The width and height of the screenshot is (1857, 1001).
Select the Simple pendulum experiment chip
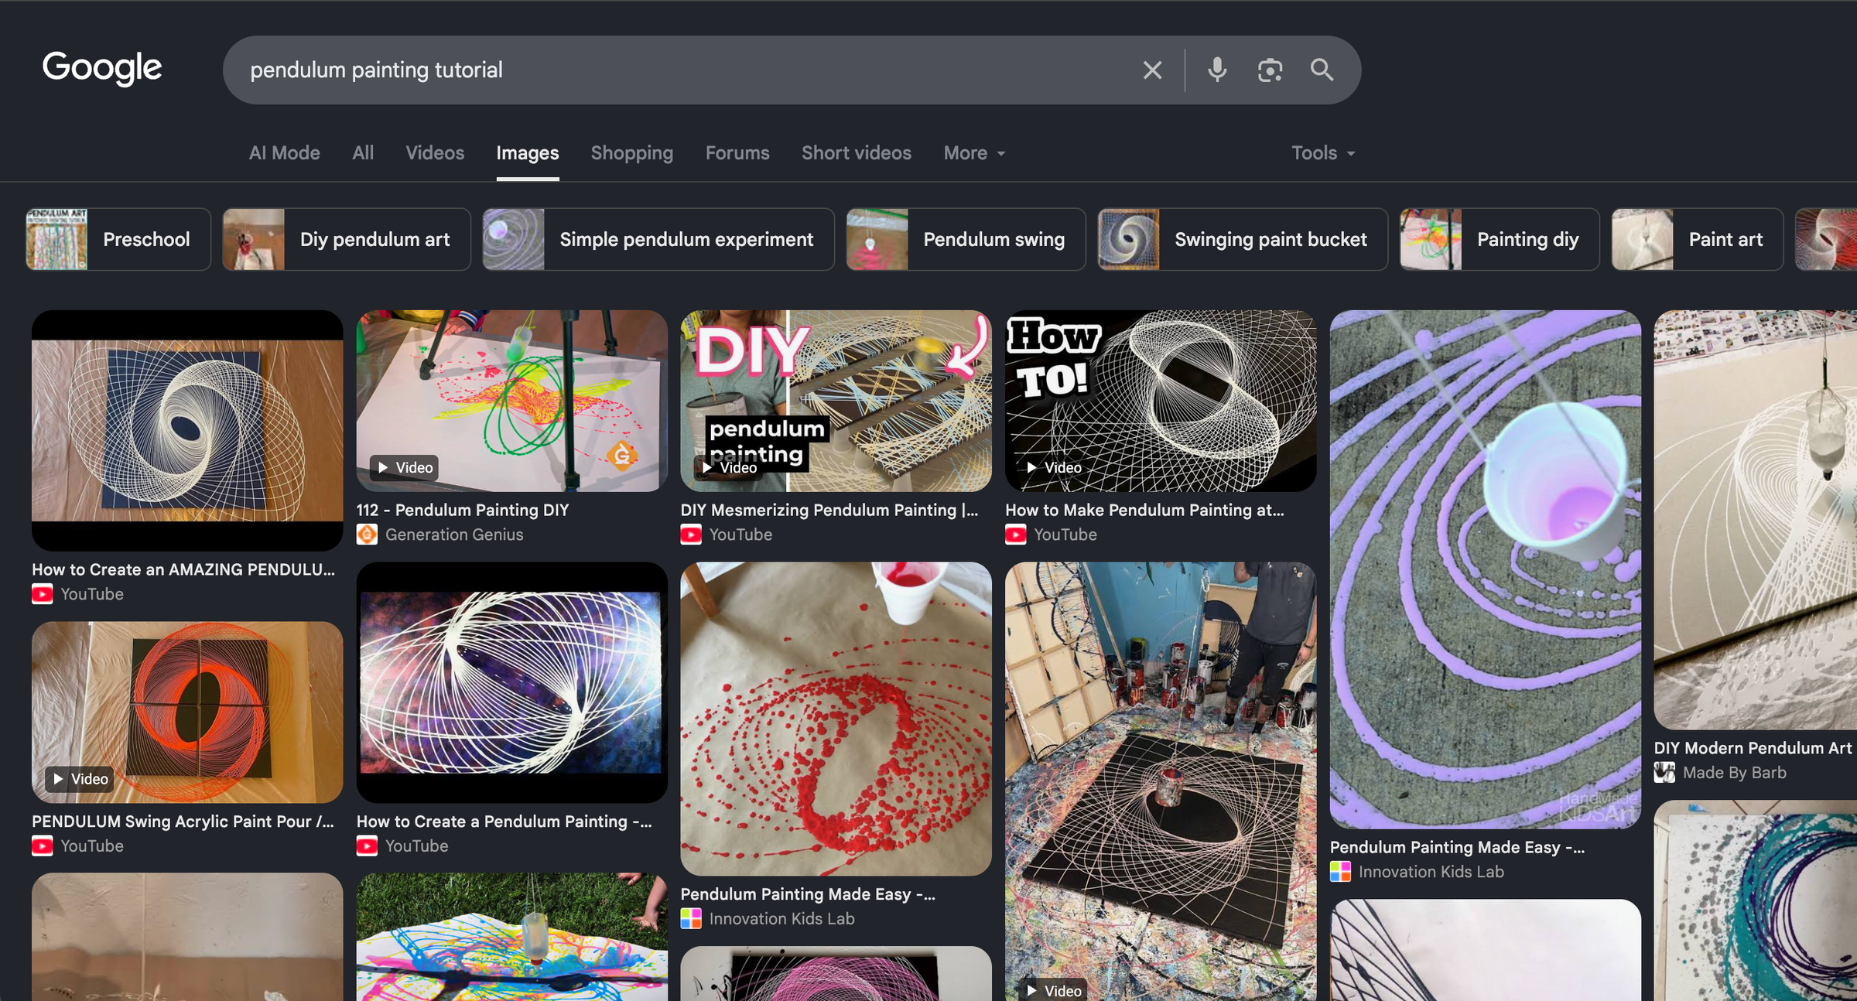[x=658, y=240]
